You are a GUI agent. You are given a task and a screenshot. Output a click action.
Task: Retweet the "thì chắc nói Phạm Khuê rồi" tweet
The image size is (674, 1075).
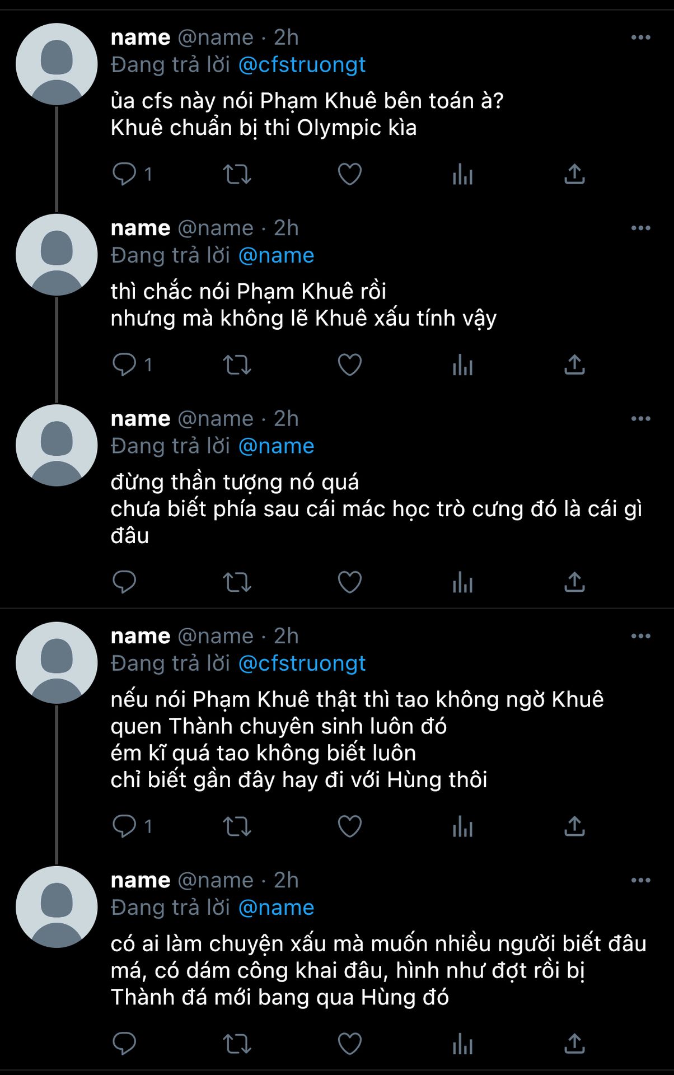coord(237,365)
